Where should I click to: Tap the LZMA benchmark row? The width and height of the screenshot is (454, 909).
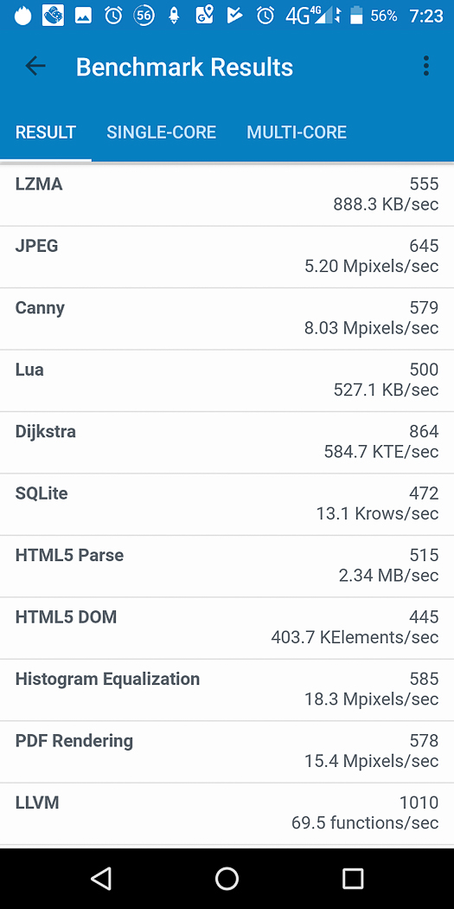pos(227,195)
